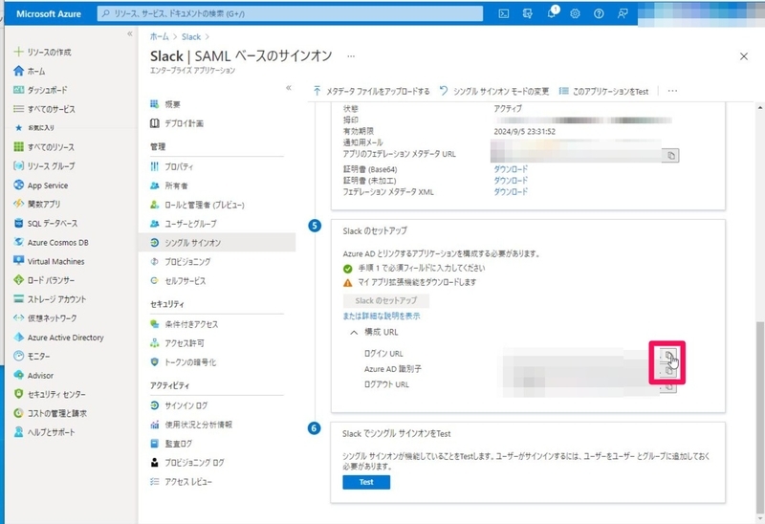
Task: Click ホーム breadcrumb link
Action: [160, 36]
